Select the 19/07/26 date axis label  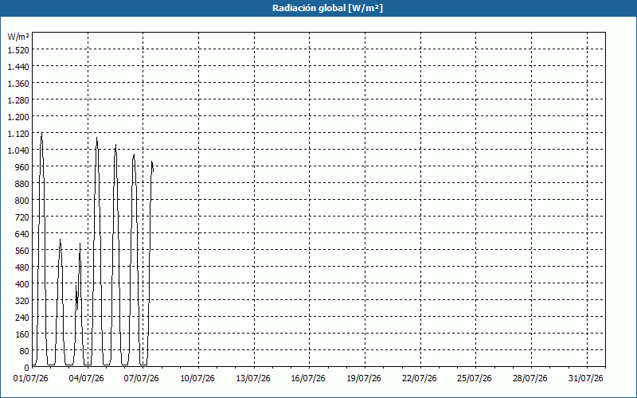tap(364, 379)
